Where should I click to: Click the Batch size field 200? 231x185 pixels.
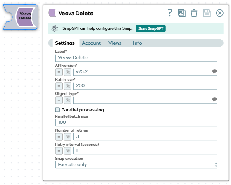click(145, 85)
